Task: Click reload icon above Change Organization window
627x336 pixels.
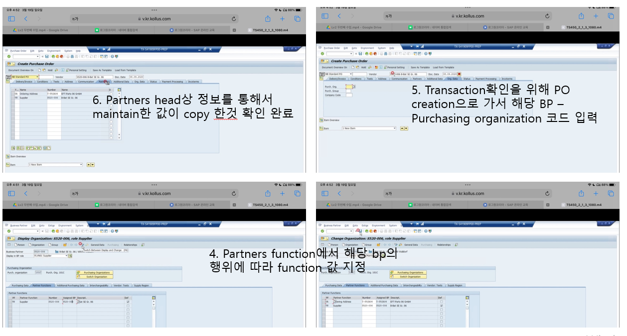Action: pos(548,194)
